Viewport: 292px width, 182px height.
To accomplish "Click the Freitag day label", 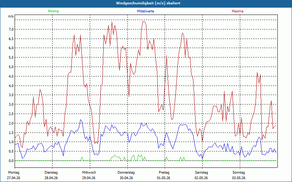I will (164, 173).
